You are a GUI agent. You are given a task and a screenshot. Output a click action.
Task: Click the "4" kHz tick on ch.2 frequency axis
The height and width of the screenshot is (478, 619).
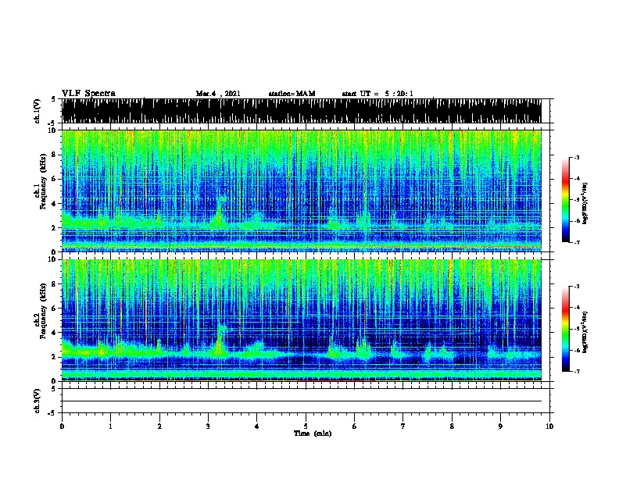54,333
